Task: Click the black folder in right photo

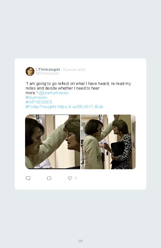Action: [117, 154]
